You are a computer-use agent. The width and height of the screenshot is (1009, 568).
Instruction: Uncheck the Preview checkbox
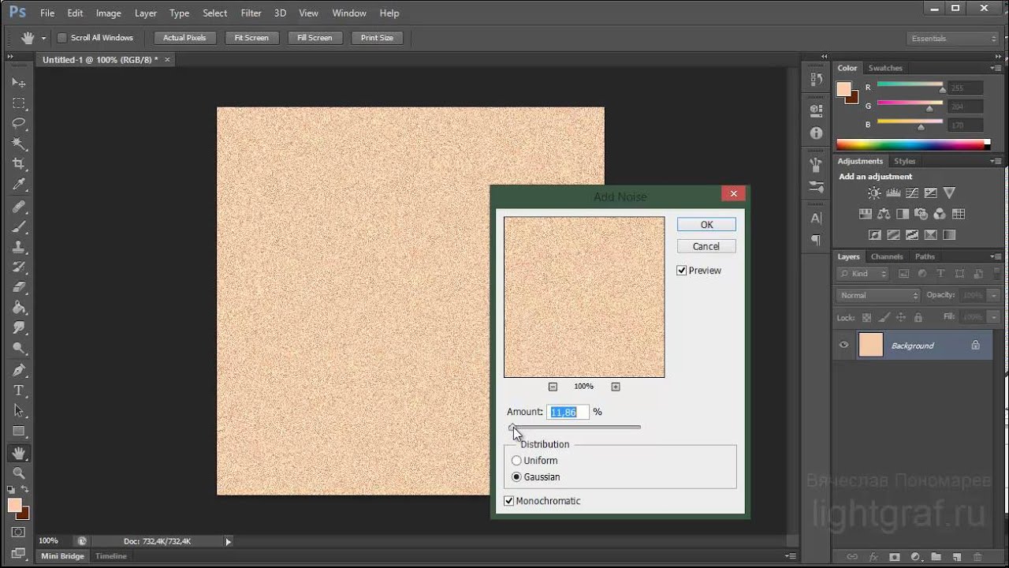tap(682, 271)
